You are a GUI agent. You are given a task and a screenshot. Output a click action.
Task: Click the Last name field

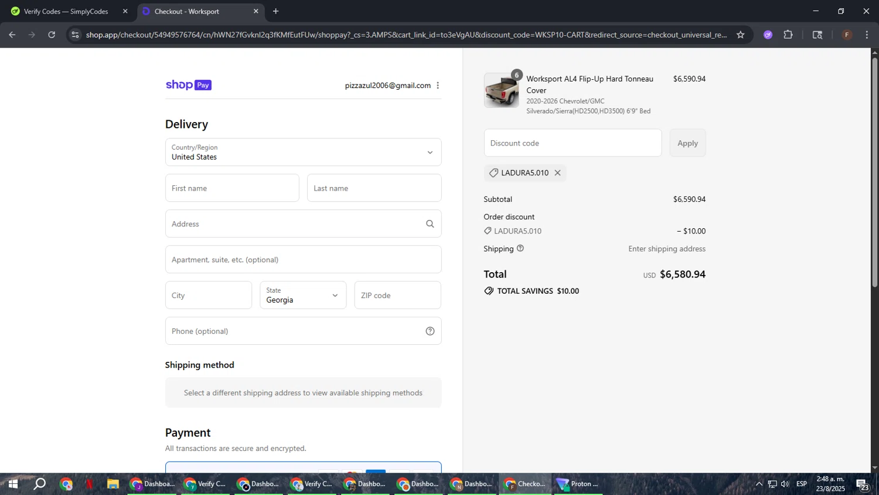click(374, 188)
